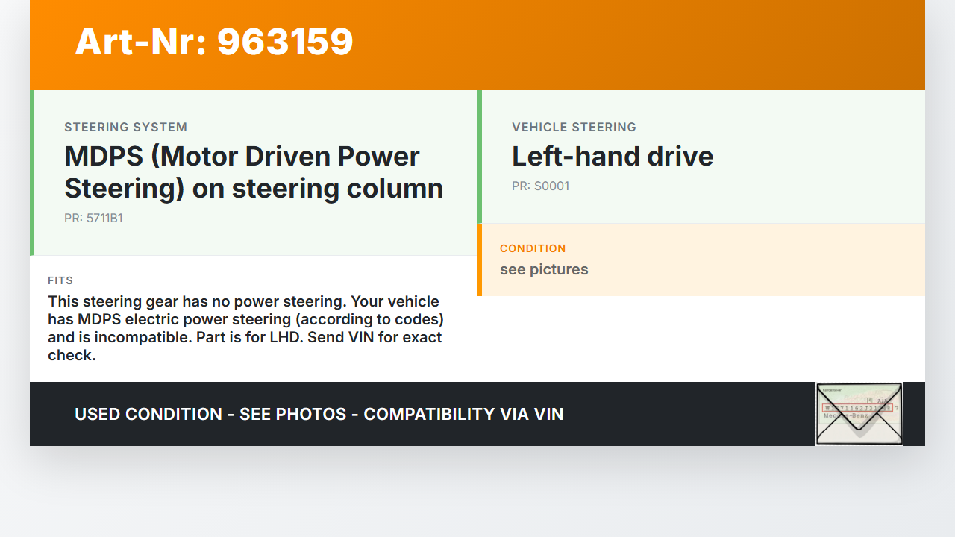Select the MDPS steering column title text
955x537 pixels.
click(x=254, y=172)
